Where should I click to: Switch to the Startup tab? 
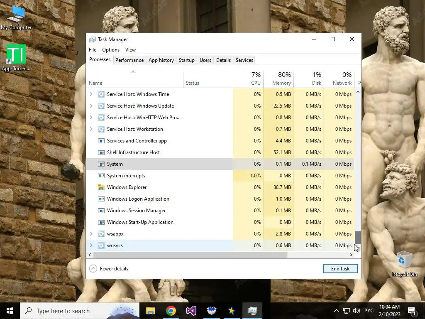187,60
